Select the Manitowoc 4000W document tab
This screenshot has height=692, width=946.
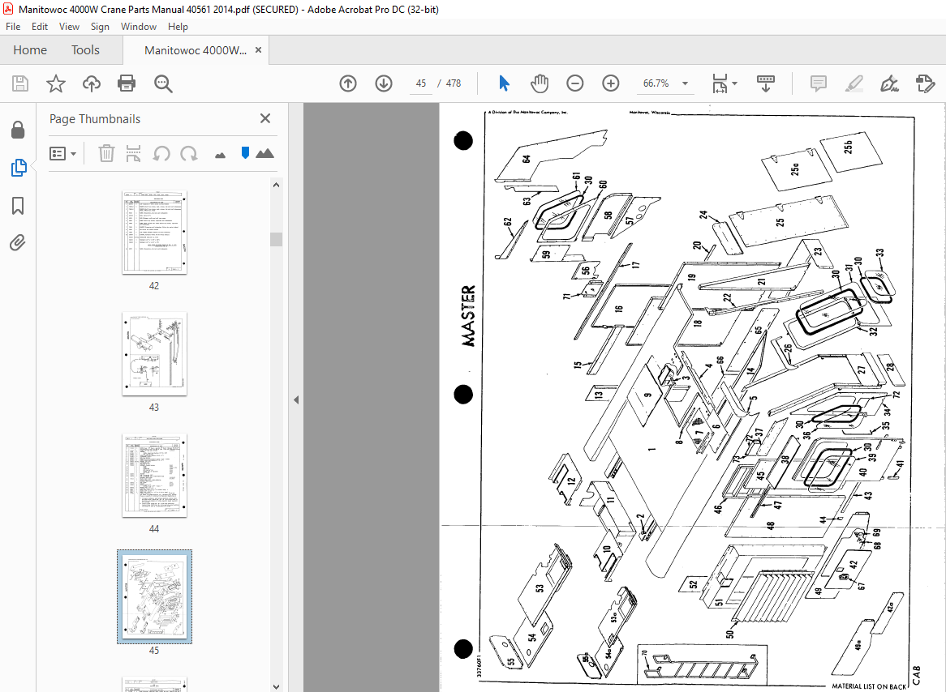coord(196,50)
